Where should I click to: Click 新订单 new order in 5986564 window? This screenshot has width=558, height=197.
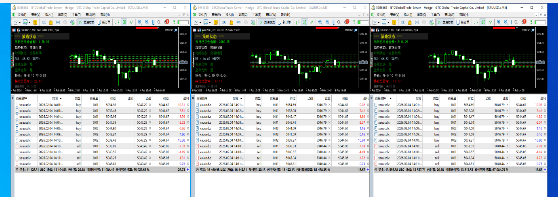pos(463,22)
